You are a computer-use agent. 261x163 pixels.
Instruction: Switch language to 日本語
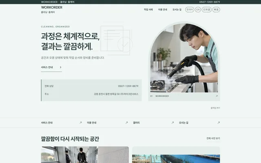(207, 9)
